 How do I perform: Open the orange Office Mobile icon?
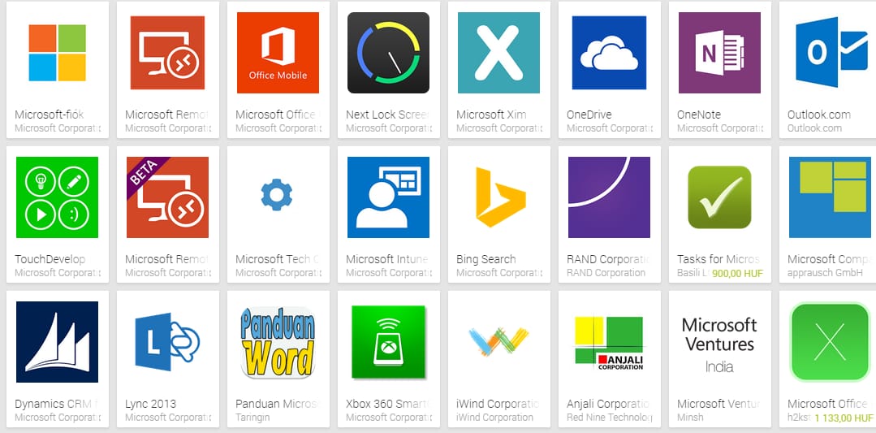pos(278,53)
